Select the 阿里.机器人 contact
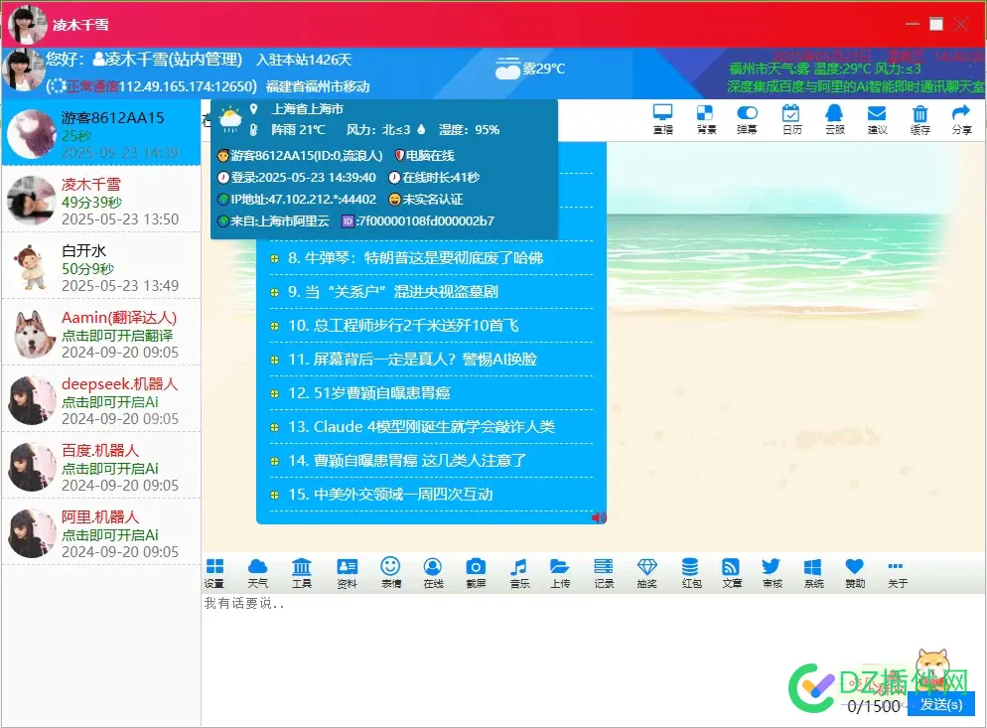The width and height of the screenshot is (987, 728). (x=100, y=533)
